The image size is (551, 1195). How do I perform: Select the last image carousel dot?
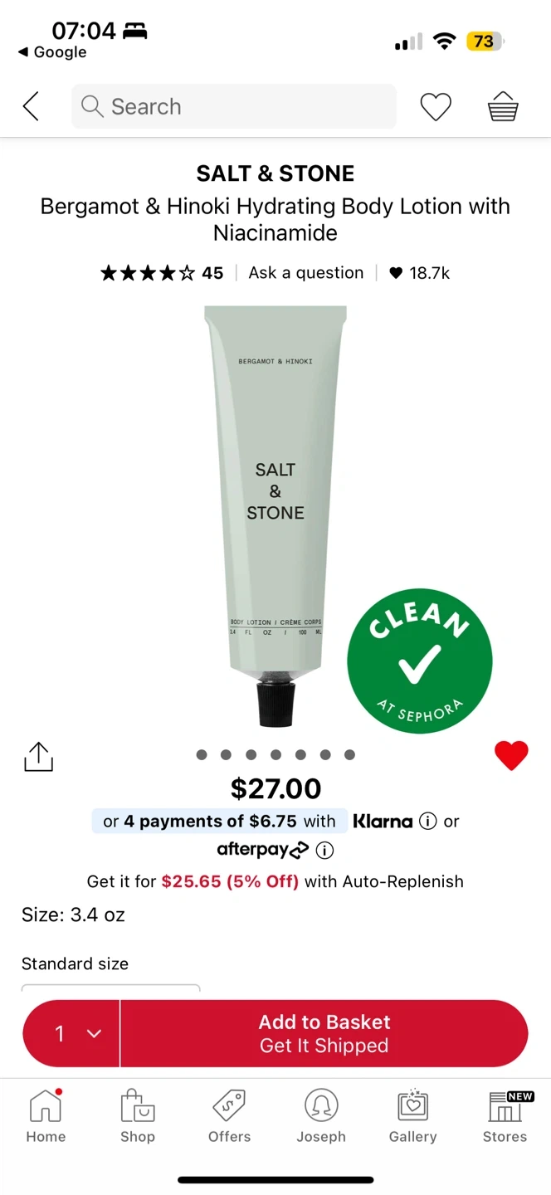(350, 754)
